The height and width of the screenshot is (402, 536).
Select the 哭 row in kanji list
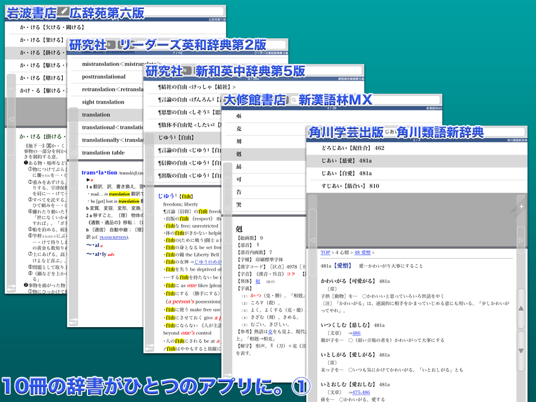pyautogui.click(x=264, y=205)
